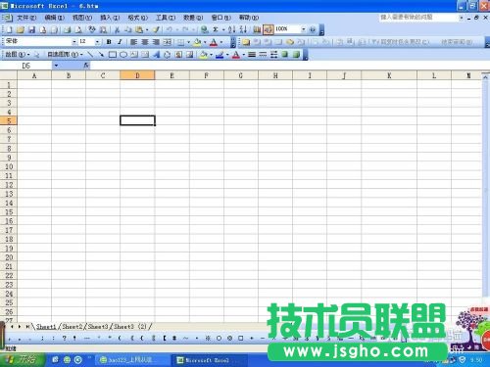
Task: Select row header 10
Action: [x=9, y=166]
